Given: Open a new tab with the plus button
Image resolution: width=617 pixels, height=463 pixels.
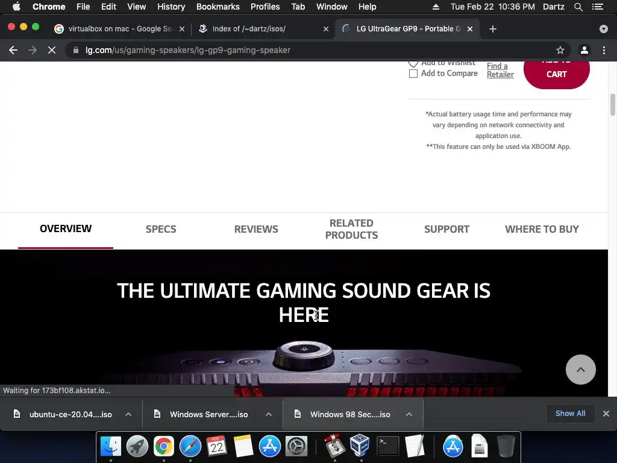Looking at the screenshot, I should tap(493, 29).
